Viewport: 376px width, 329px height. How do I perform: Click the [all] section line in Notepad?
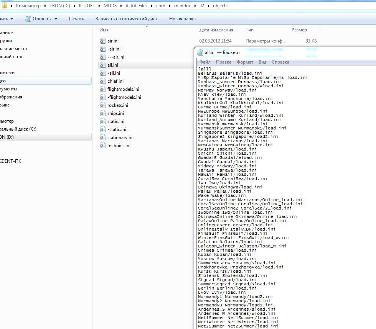(204, 69)
